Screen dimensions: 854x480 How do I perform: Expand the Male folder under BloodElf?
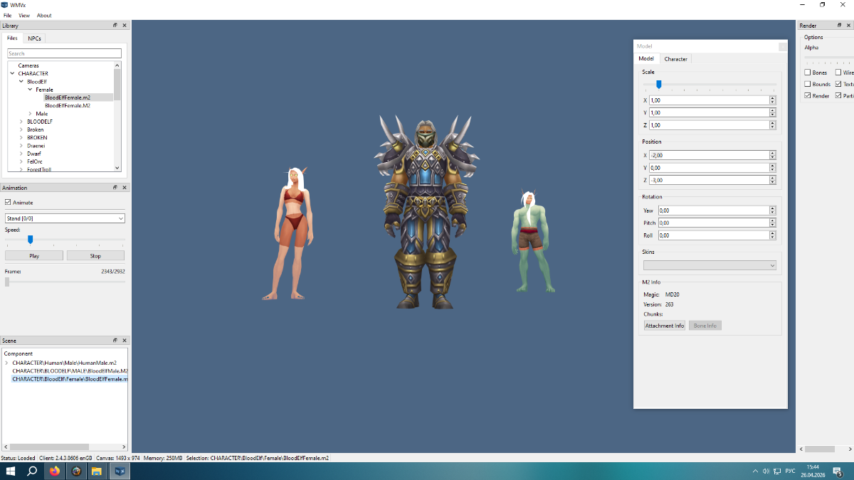[x=30, y=114]
